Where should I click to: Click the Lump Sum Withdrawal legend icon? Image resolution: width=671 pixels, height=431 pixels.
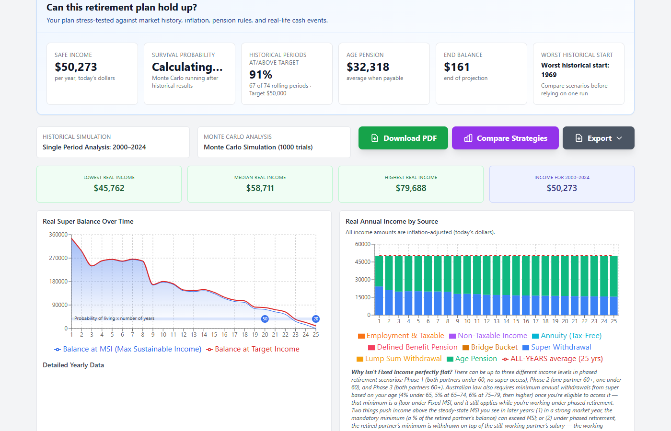point(360,359)
